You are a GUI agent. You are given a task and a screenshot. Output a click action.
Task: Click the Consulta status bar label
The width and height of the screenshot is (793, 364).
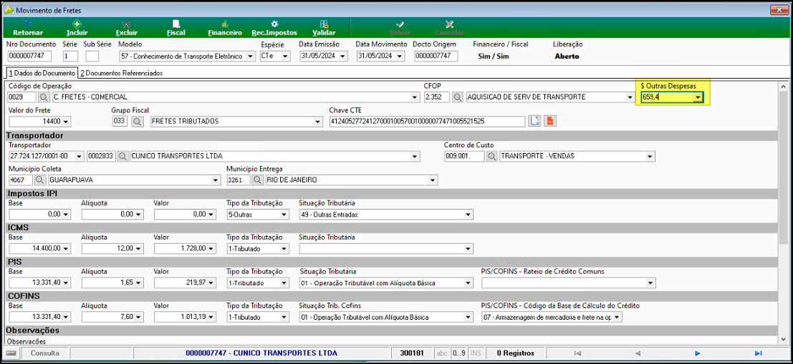[x=45, y=353]
